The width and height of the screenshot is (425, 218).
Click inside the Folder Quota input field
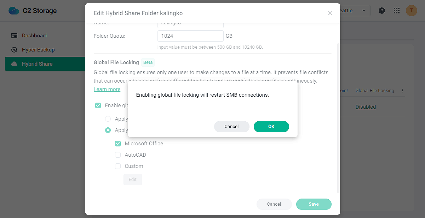point(190,36)
